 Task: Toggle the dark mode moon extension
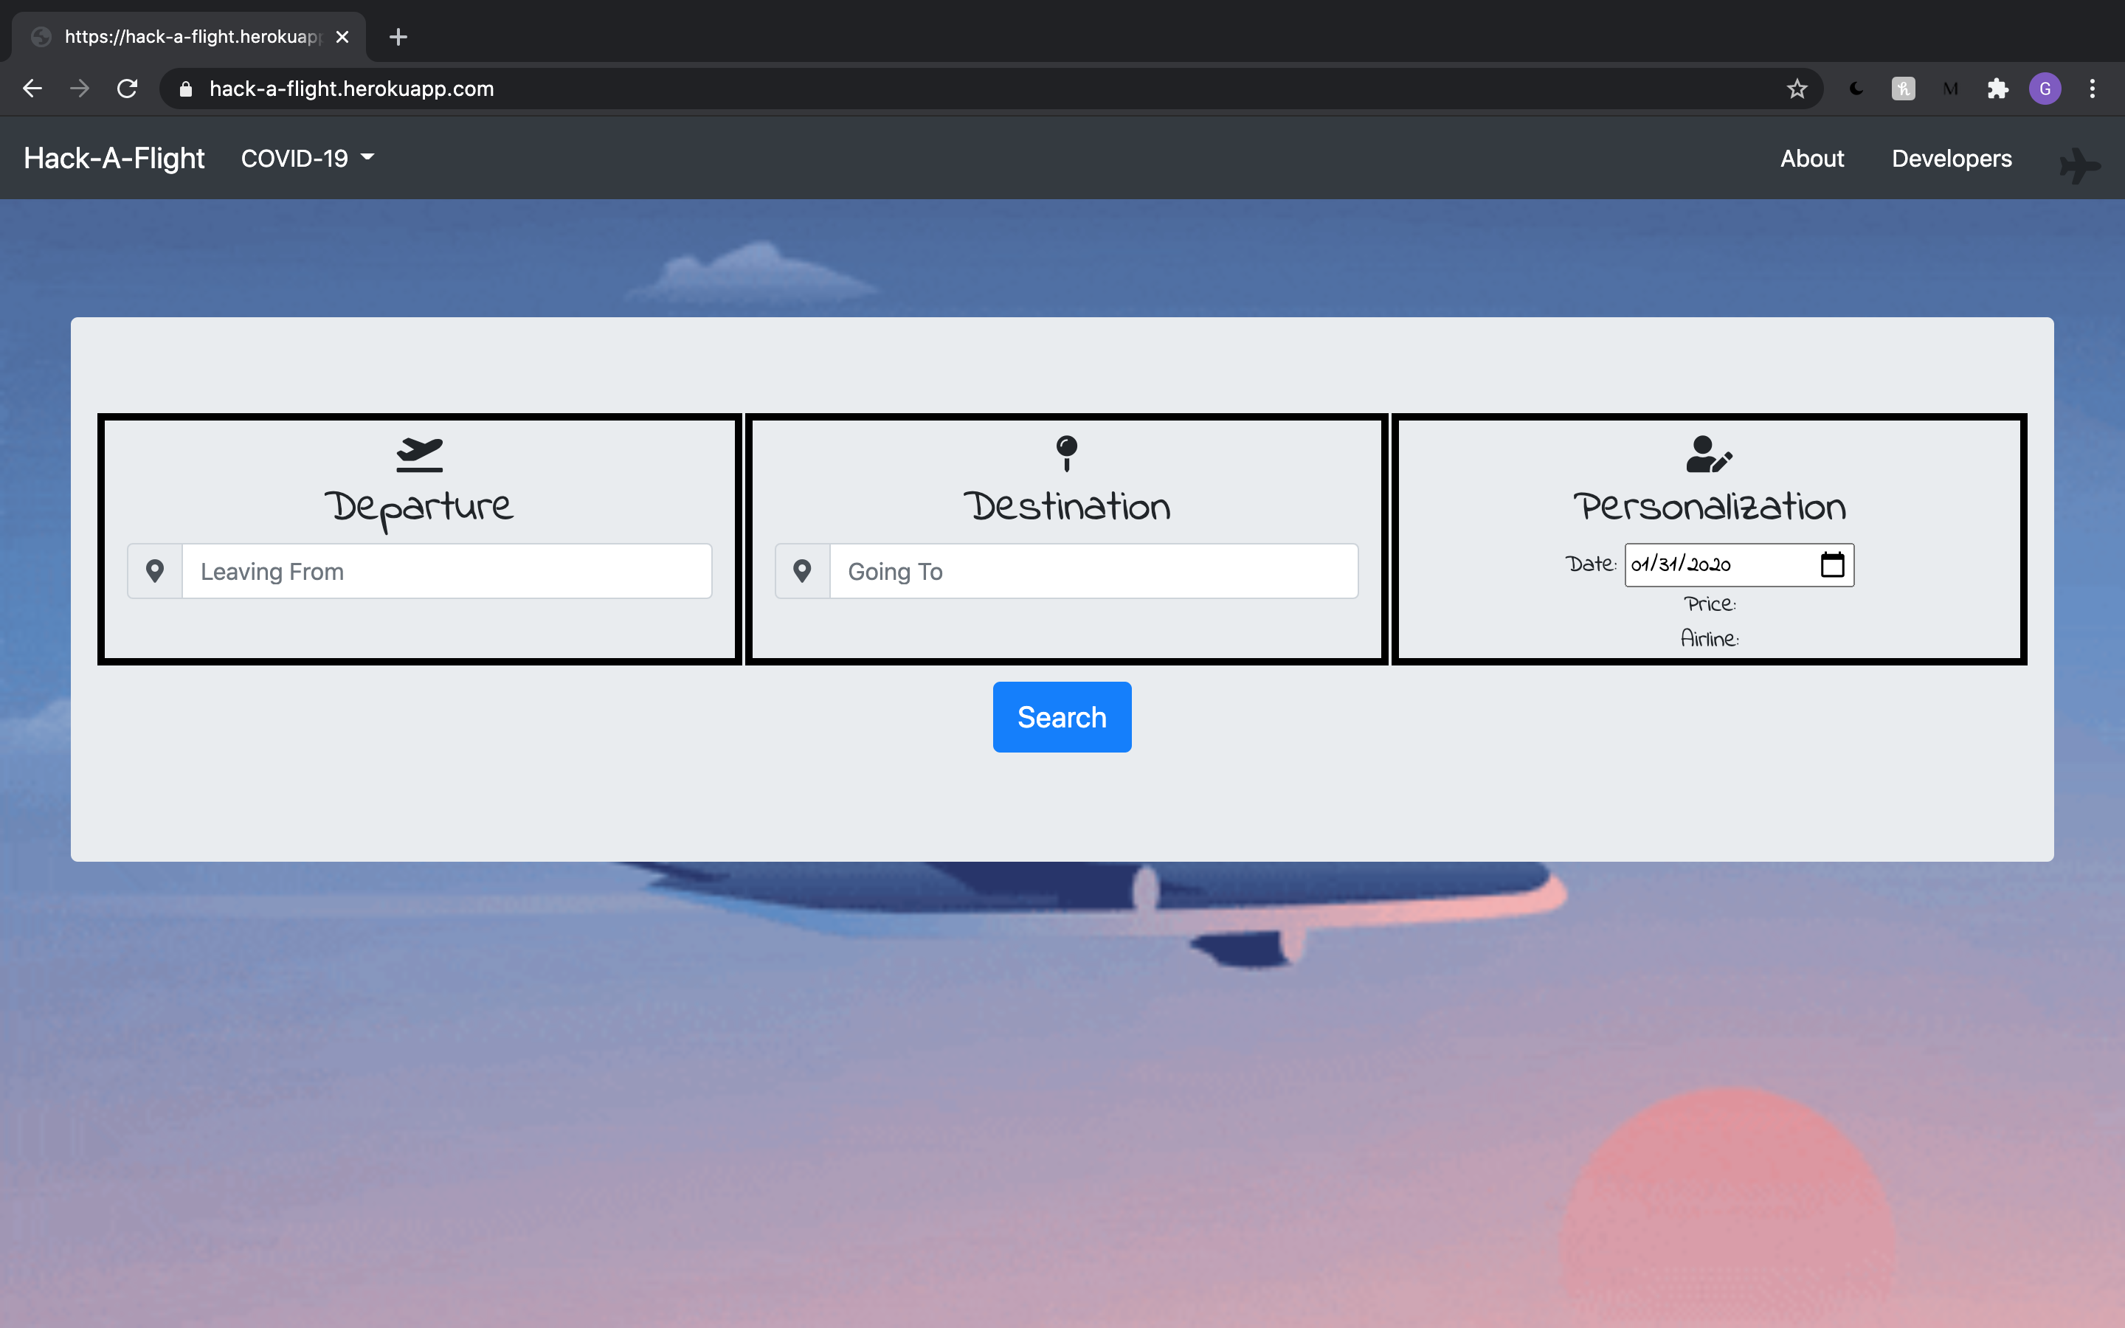point(1856,89)
